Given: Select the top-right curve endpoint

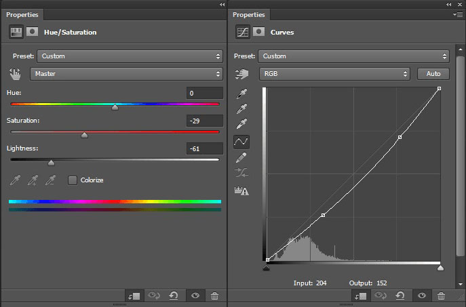Looking at the screenshot, I should 440,89.
